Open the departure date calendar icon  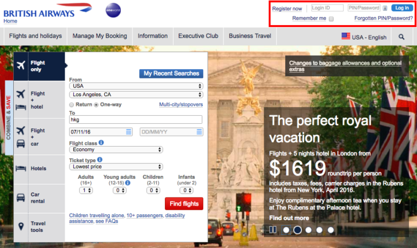[129, 132]
